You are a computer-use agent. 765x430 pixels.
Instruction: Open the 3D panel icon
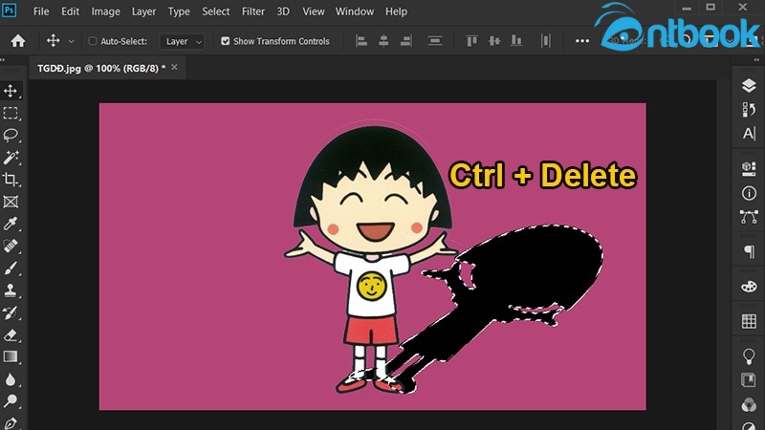(x=749, y=169)
